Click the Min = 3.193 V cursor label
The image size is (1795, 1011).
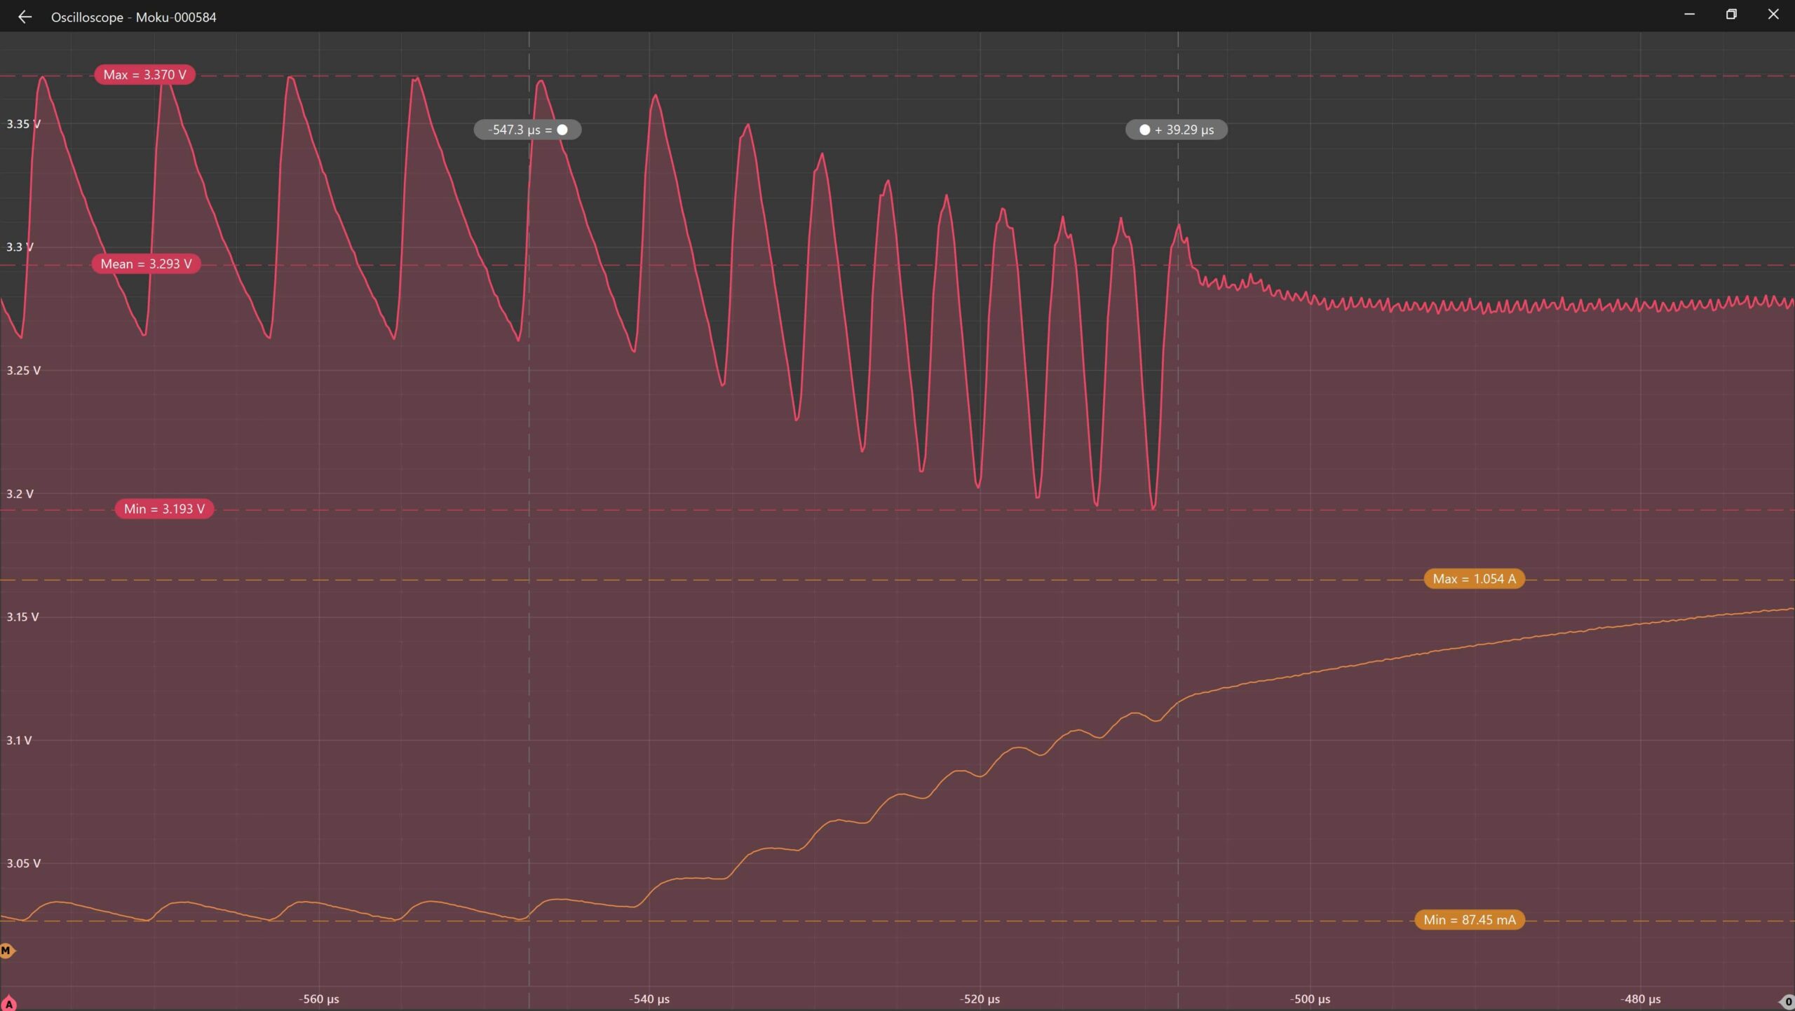click(x=164, y=509)
